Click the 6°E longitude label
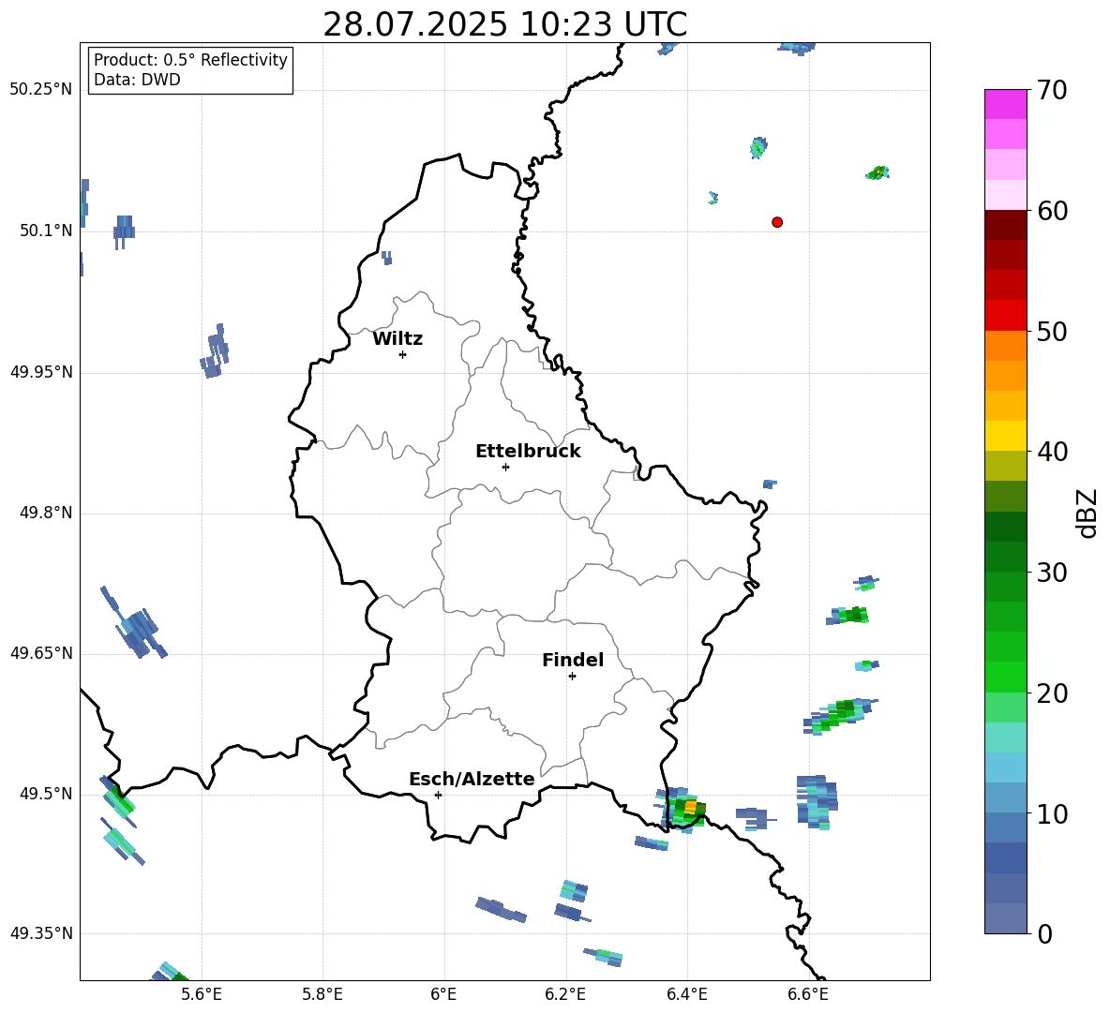1110x1013 pixels. pos(443,994)
